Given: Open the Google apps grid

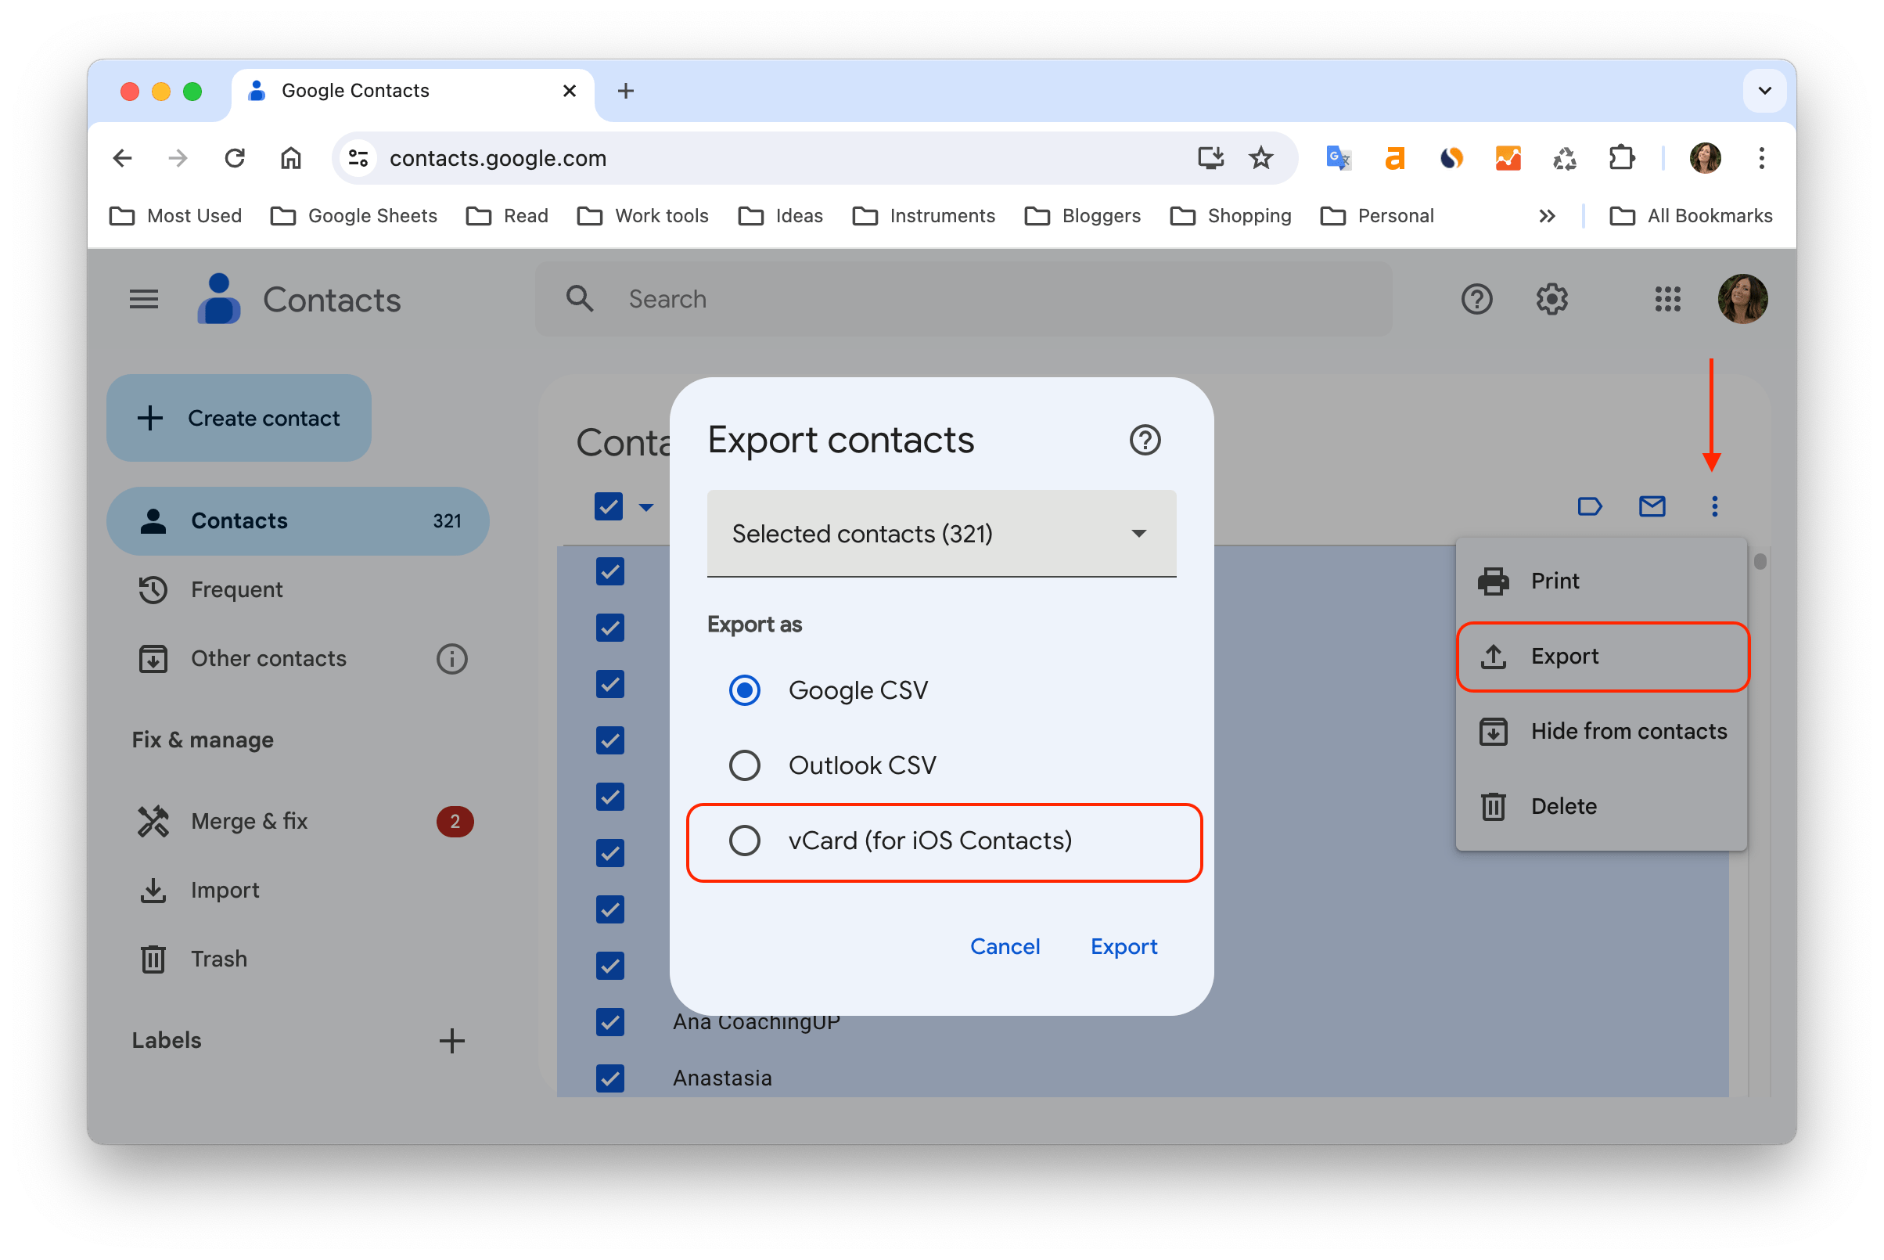Looking at the screenshot, I should point(1667,299).
